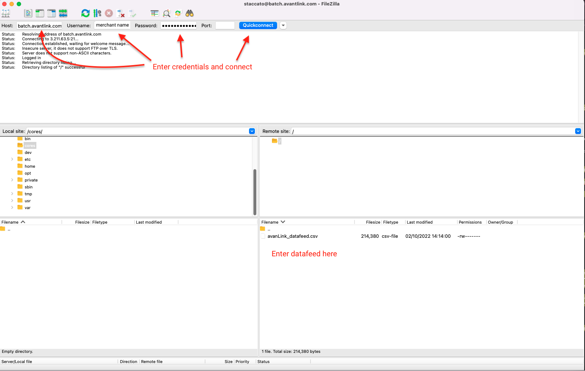Screen dimensions: 585x371
Task: Cancel current operation with red X
Action: coord(109,13)
